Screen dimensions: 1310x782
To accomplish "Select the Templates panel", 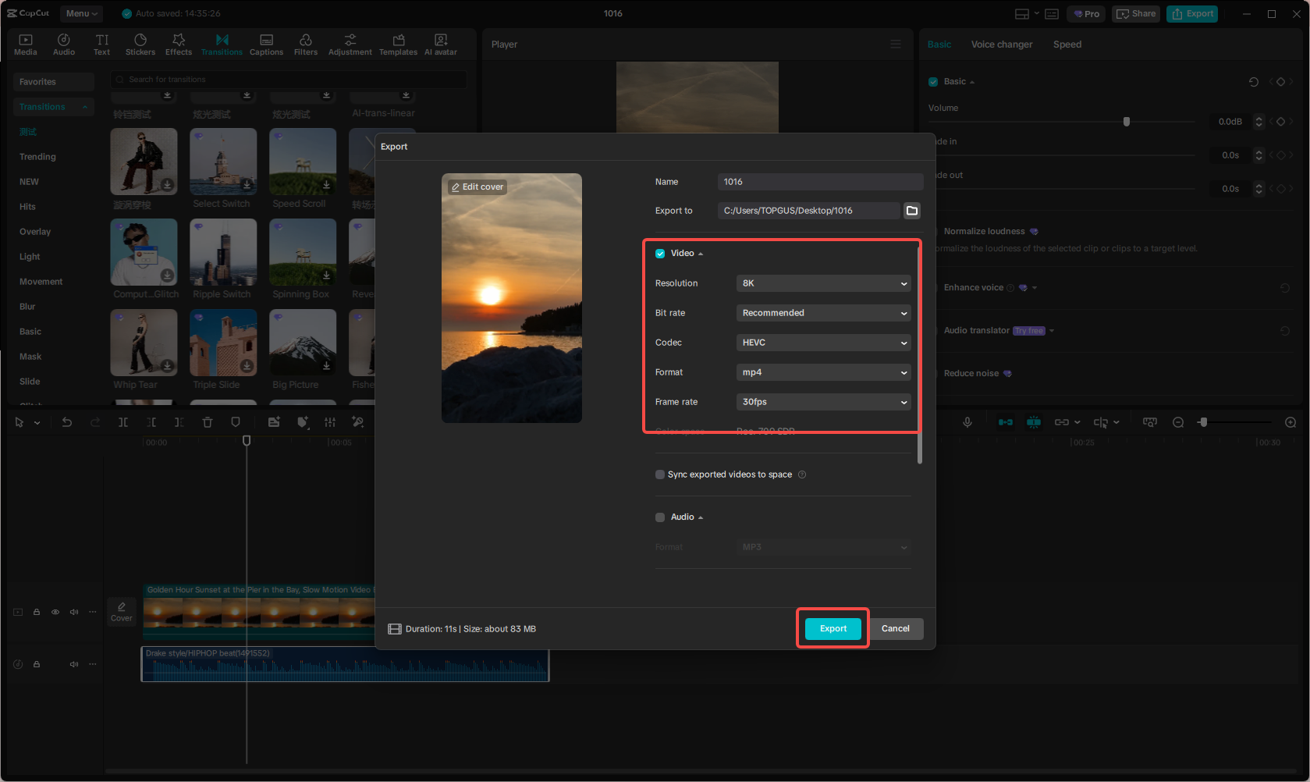I will coord(398,43).
